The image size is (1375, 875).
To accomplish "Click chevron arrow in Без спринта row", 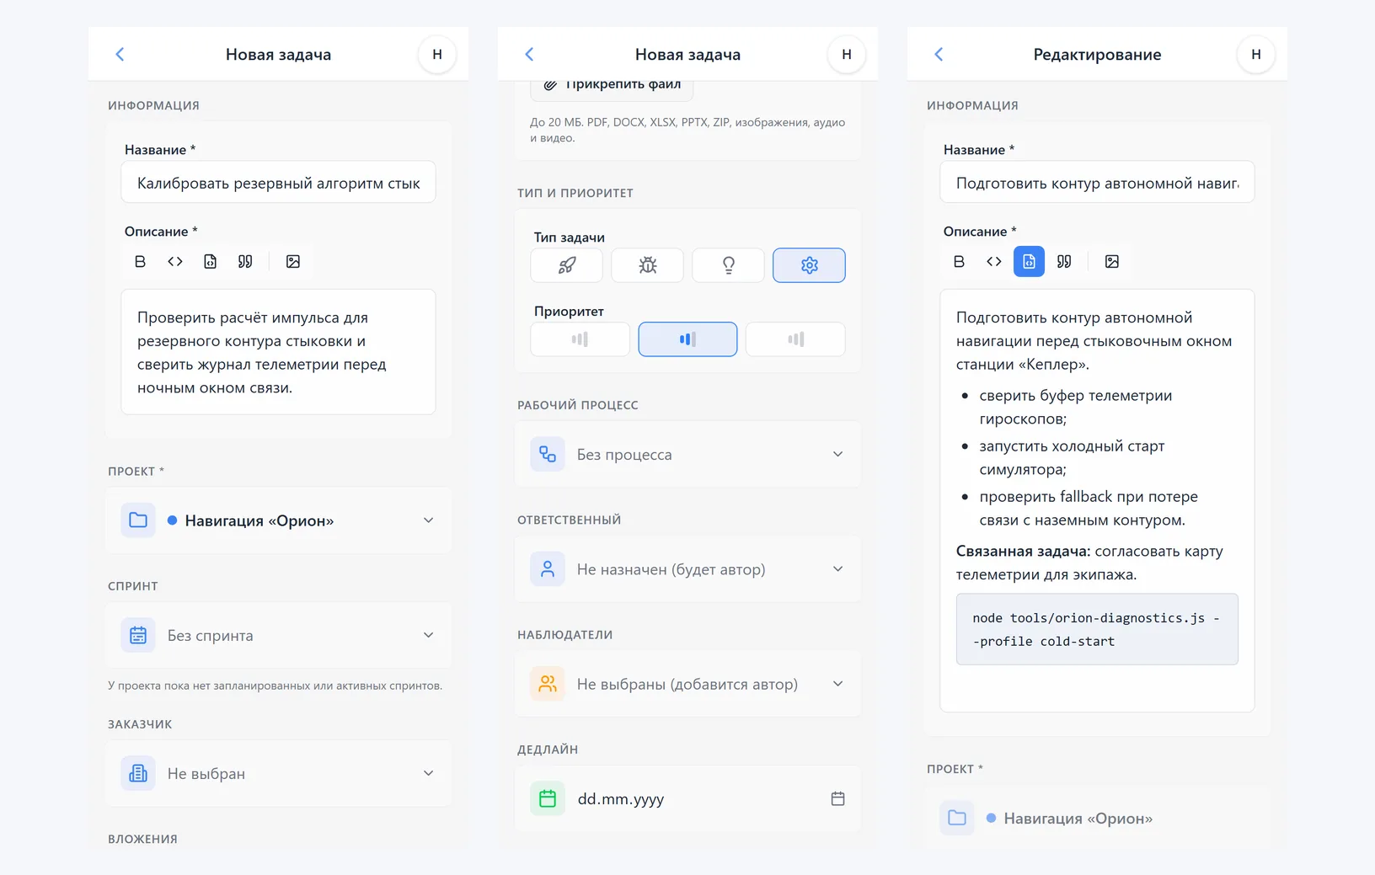I will pos(428,635).
